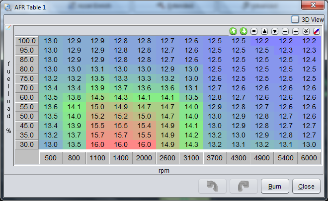Select the 30.0 fuel load bin
328x201 pixels.
[27, 144]
